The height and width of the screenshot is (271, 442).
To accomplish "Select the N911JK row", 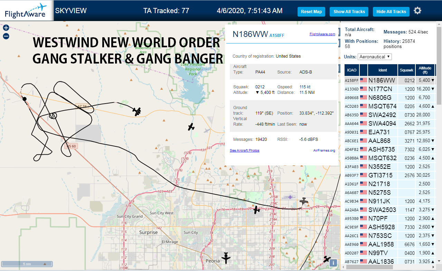I will click(390, 201).
